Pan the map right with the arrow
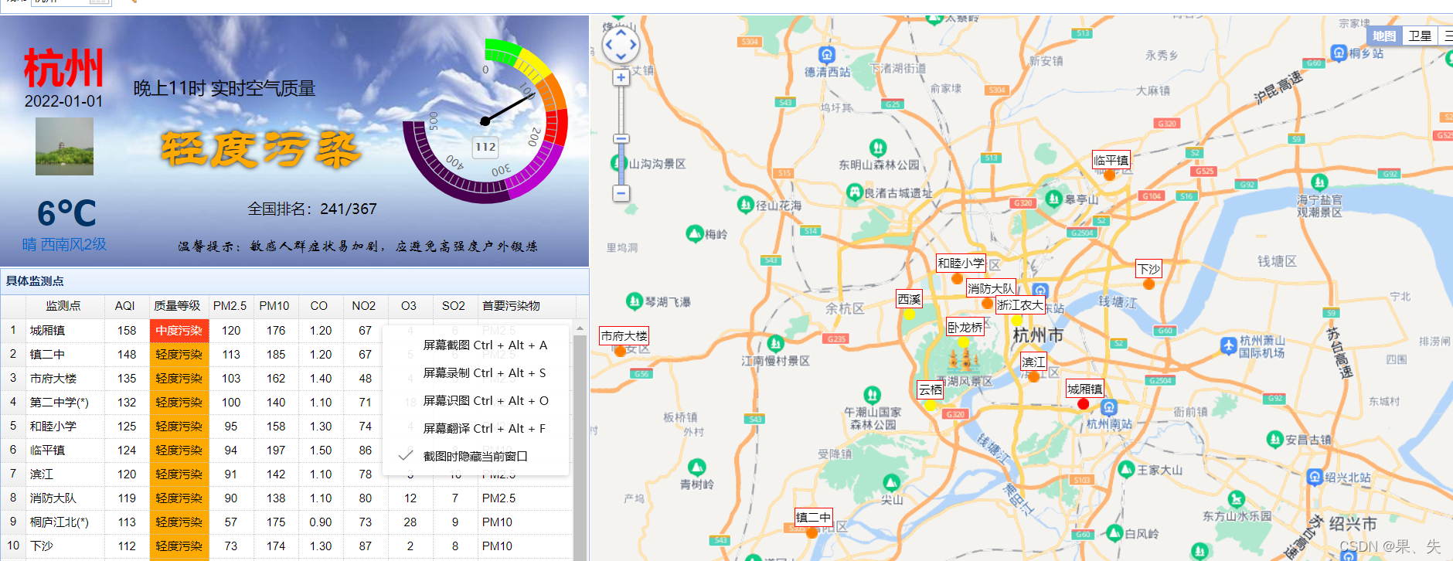Viewport: 1453px width, 561px height. click(632, 45)
